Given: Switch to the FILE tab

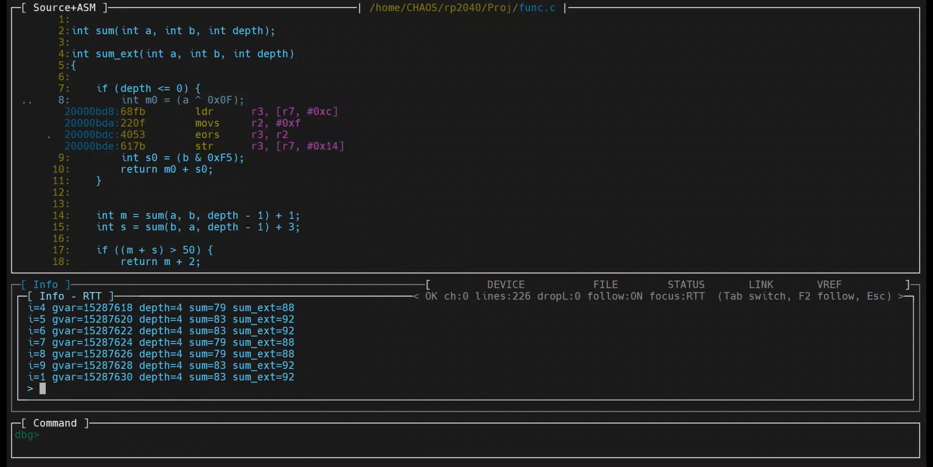Looking at the screenshot, I should point(605,284).
